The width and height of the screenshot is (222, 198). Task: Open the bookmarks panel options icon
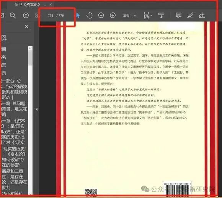coord(4,38)
